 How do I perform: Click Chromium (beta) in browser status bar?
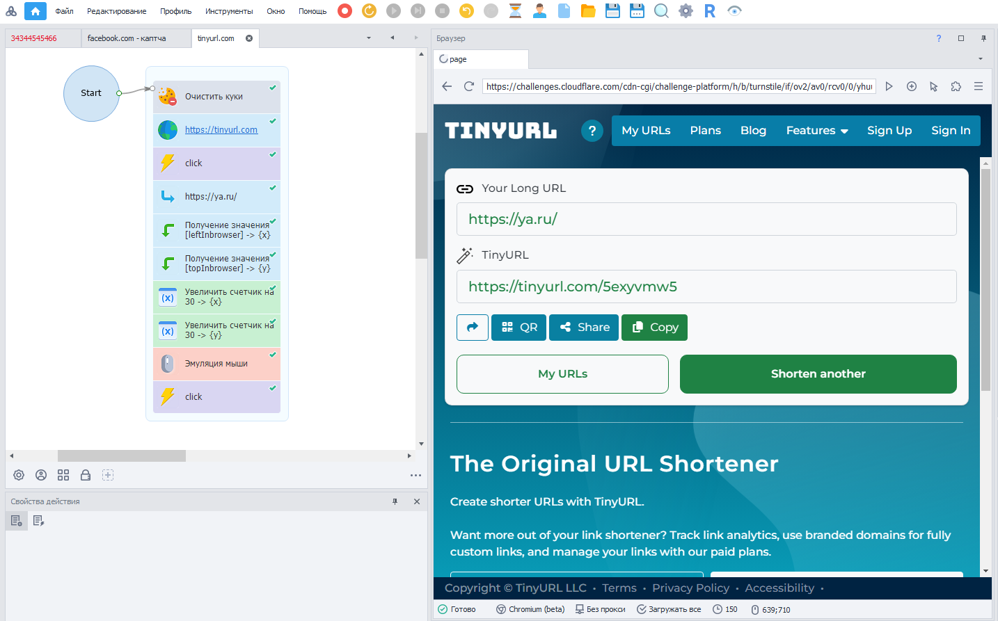[x=530, y=609]
